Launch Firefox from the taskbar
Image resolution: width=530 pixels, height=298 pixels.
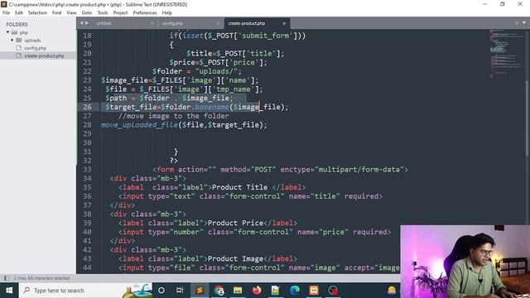point(257,291)
